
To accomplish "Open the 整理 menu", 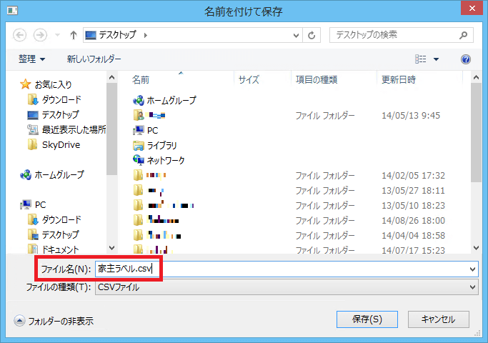I will [x=31, y=59].
